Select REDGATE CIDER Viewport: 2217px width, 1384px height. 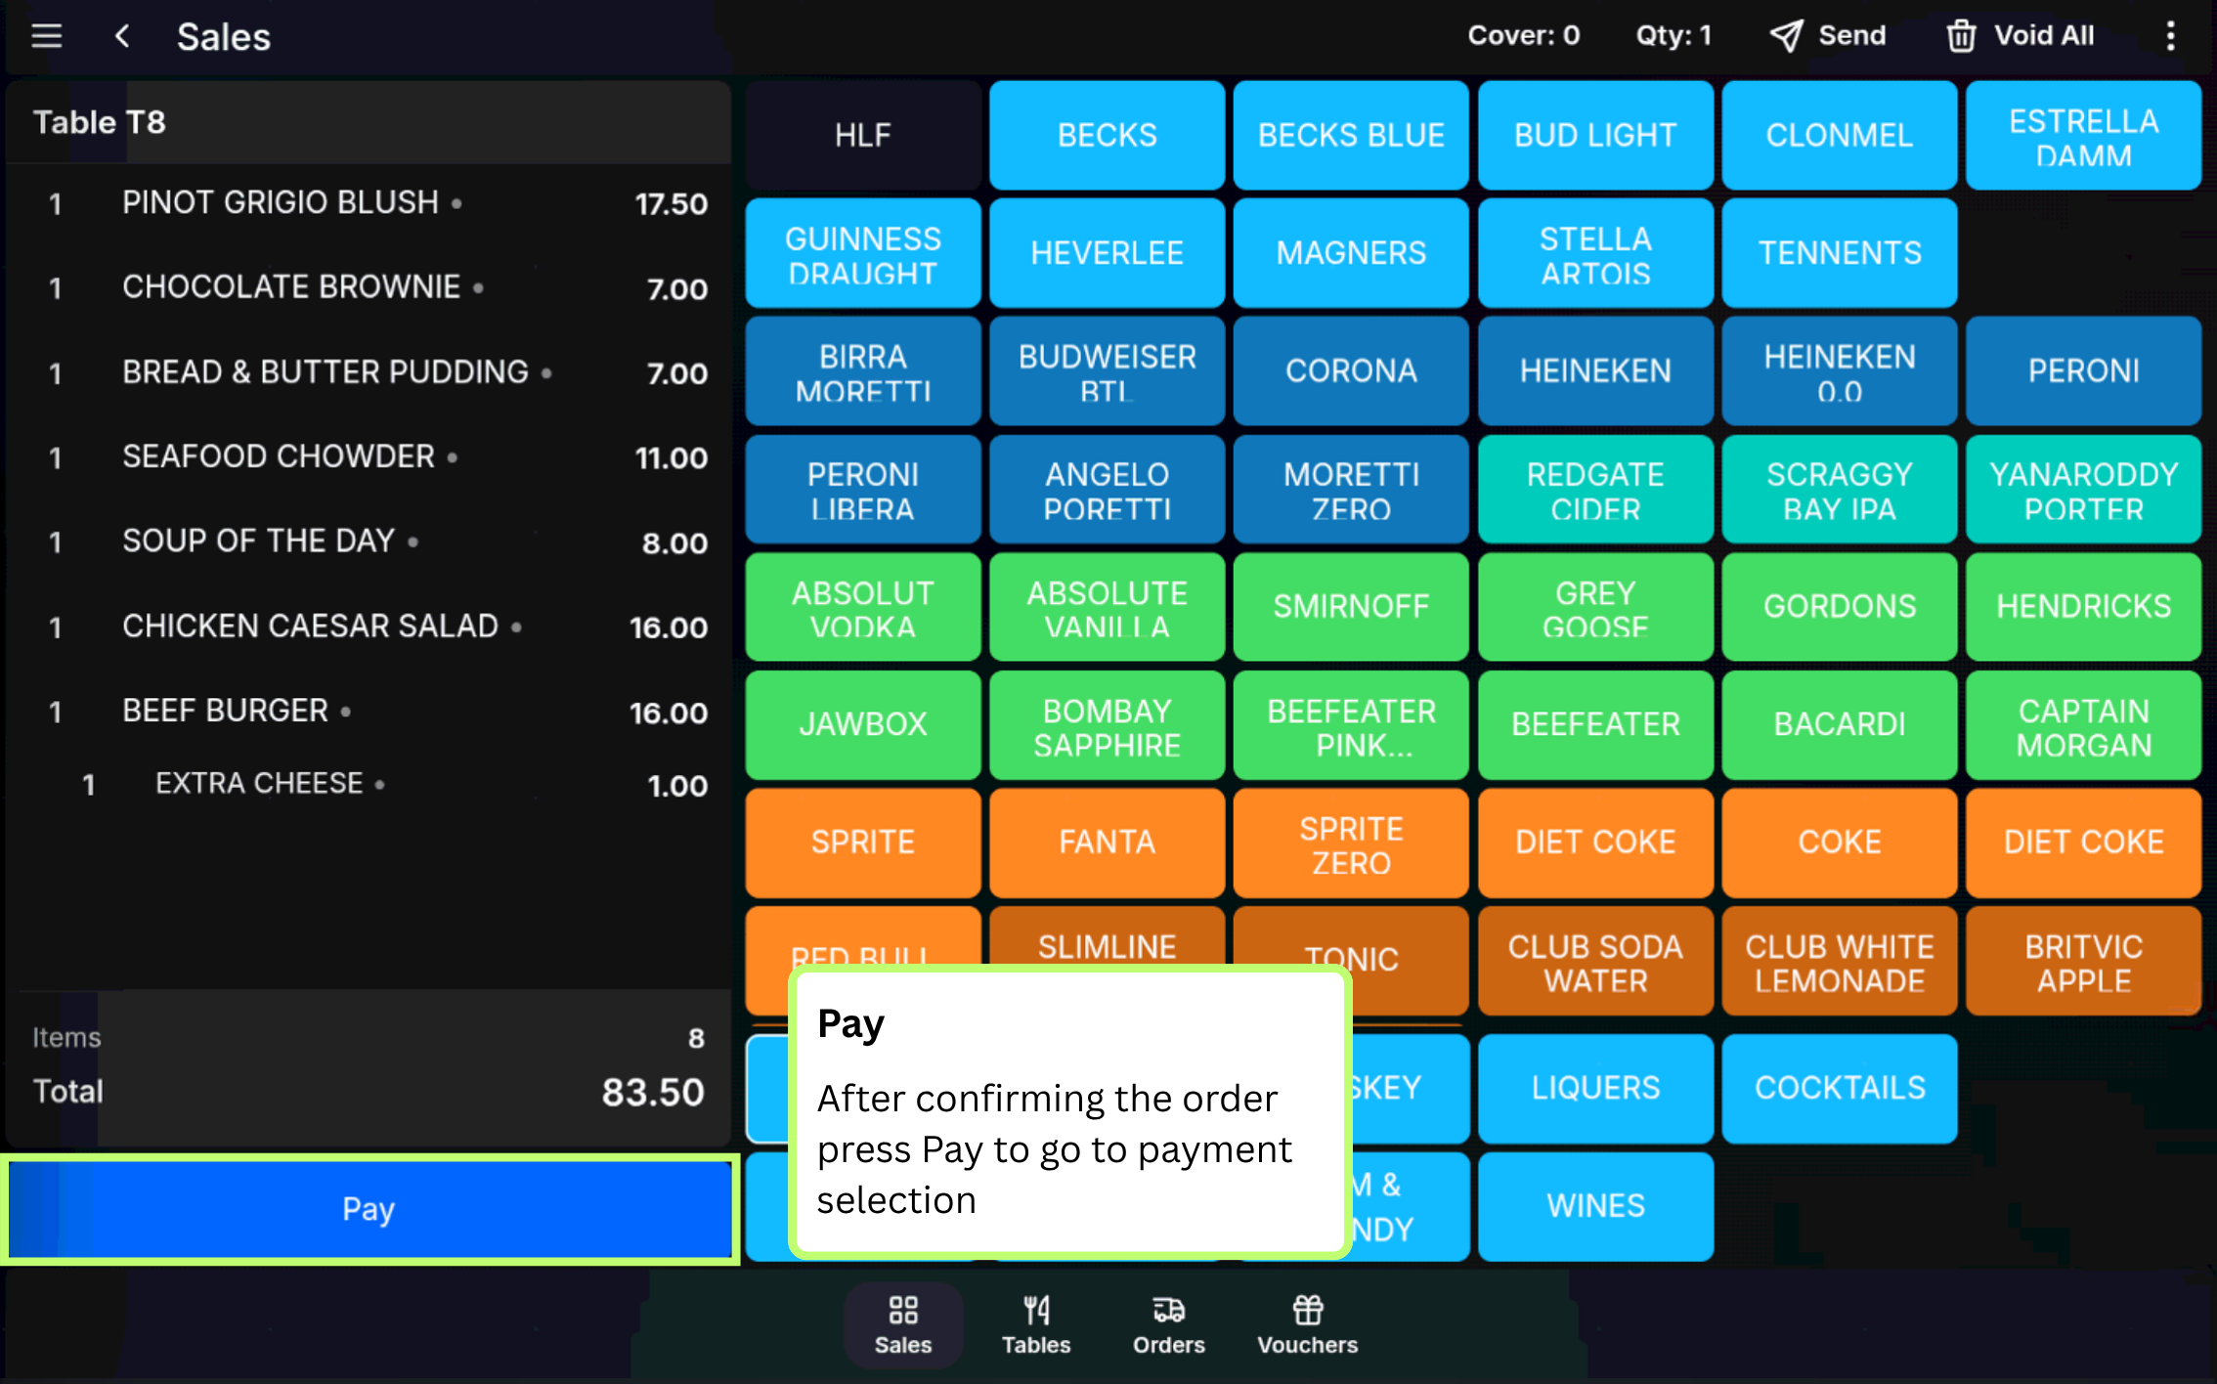[1595, 490]
